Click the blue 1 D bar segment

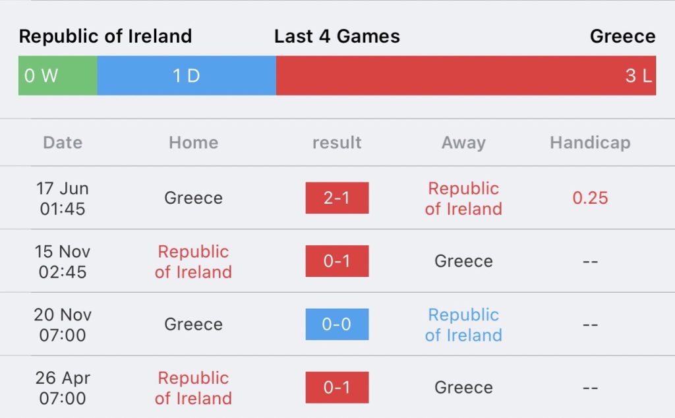coord(187,75)
